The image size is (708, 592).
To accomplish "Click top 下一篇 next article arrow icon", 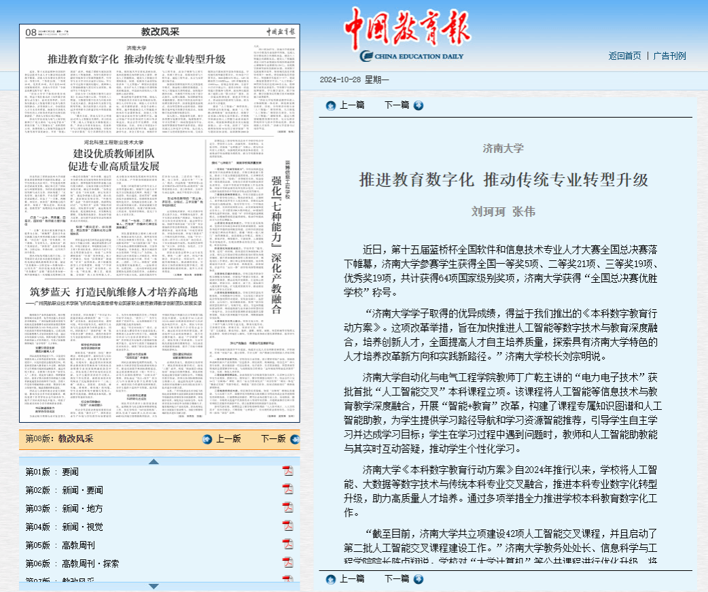I will [418, 105].
